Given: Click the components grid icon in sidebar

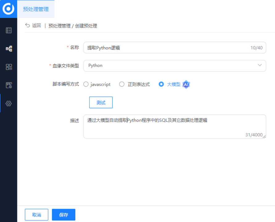Looking at the screenshot, I should pyautogui.click(x=8, y=67).
